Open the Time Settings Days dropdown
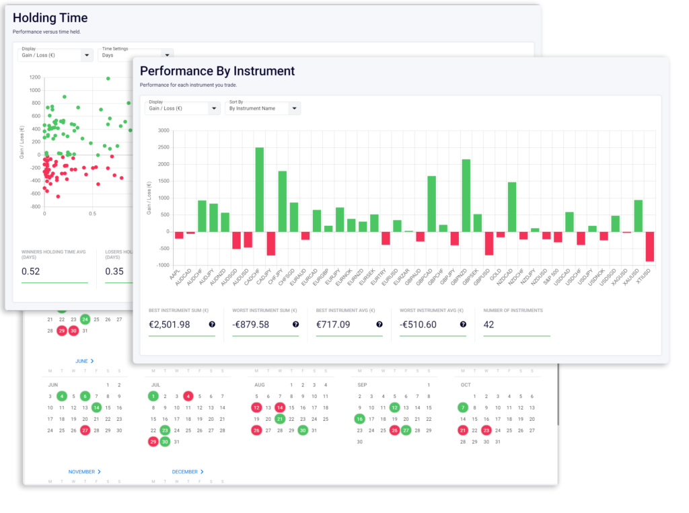 pyautogui.click(x=136, y=55)
